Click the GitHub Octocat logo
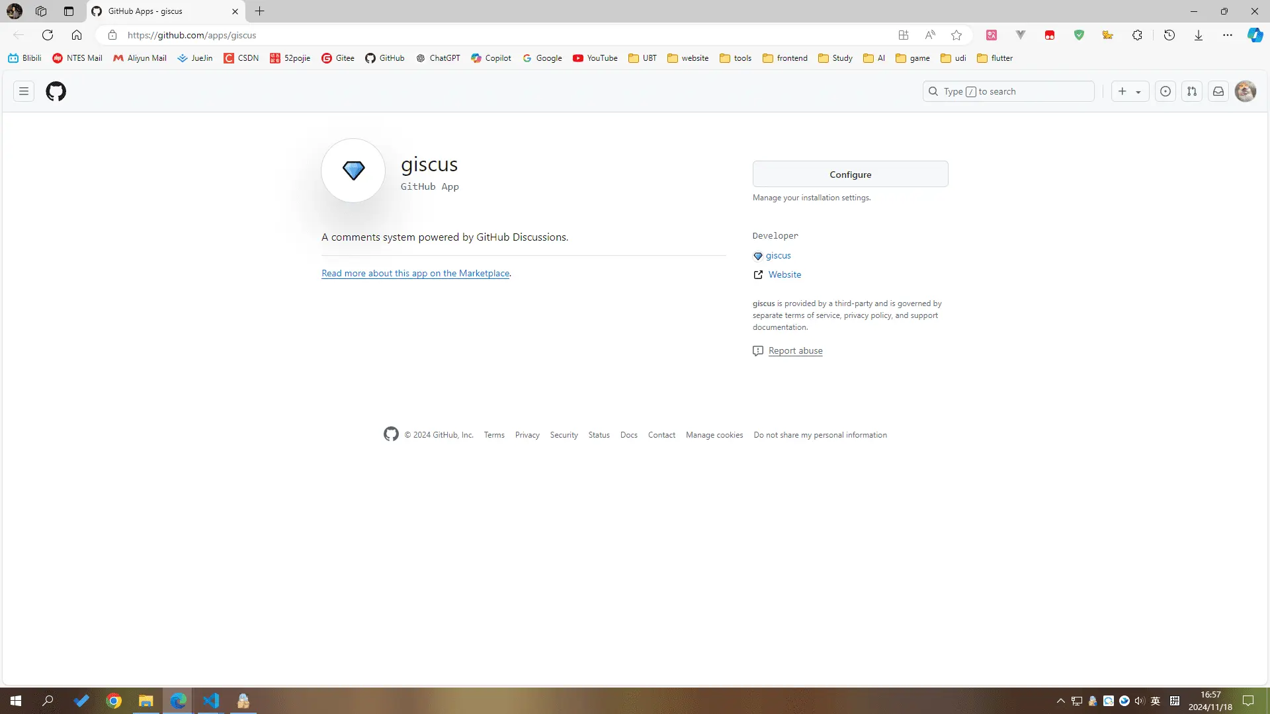 [x=56, y=91]
